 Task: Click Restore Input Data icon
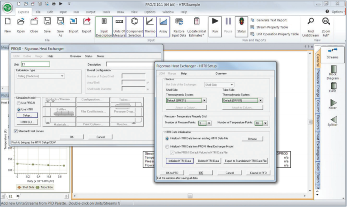point(179,22)
